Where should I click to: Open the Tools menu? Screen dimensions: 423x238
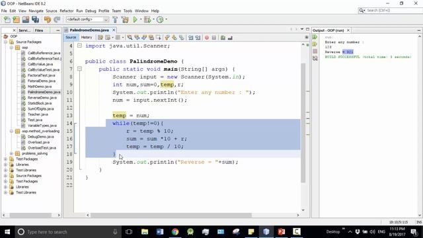click(x=128, y=11)
